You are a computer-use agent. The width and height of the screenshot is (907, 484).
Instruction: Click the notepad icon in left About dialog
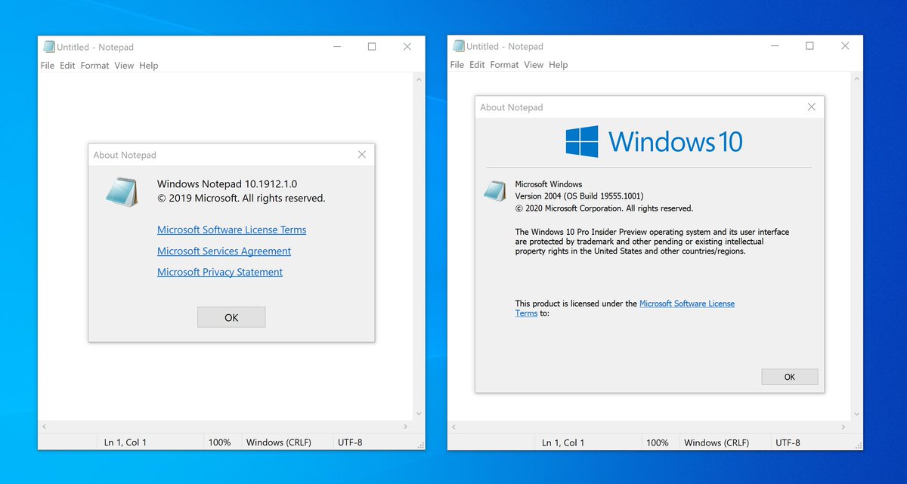click(122, 191)
